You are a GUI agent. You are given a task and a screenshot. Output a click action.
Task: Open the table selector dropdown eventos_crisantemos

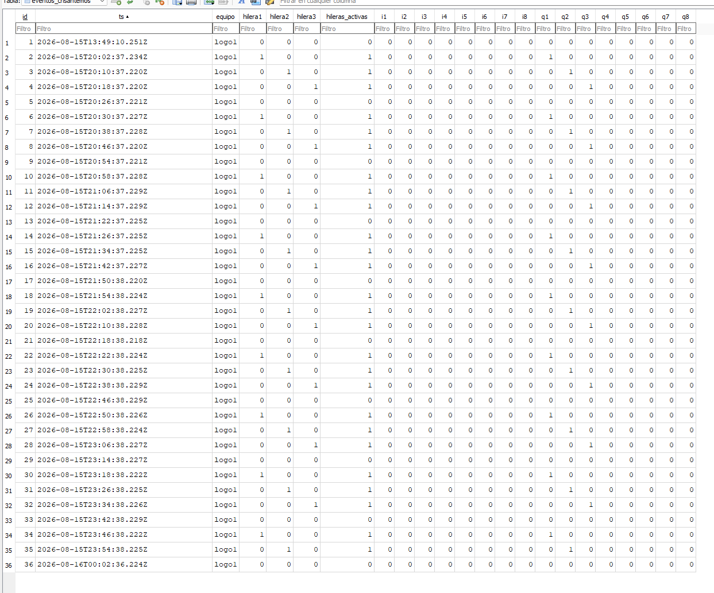click(x=64, y=2)
